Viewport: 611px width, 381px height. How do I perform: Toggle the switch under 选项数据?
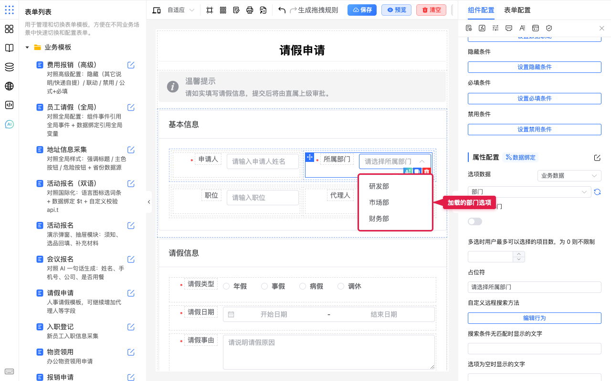475,221
